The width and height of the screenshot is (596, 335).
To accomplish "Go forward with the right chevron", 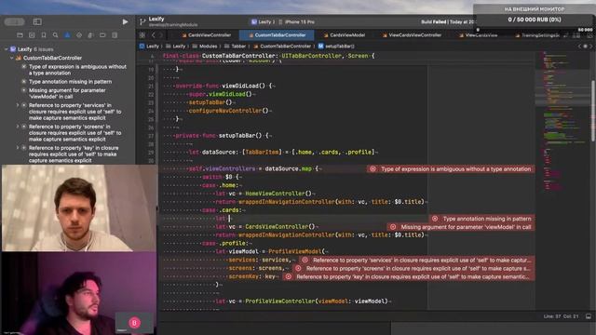I will click(x=161, y=35).
